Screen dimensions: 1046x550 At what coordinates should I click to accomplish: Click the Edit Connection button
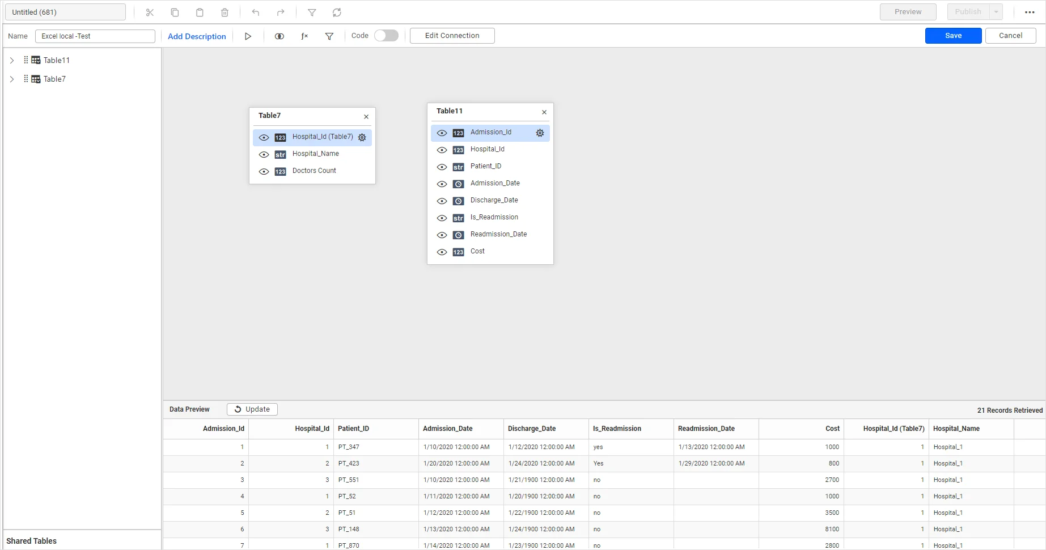452,36
